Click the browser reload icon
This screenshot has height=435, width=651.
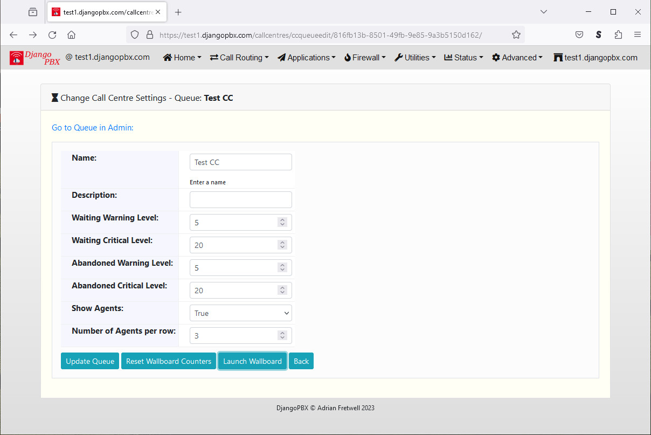[52, 34]
